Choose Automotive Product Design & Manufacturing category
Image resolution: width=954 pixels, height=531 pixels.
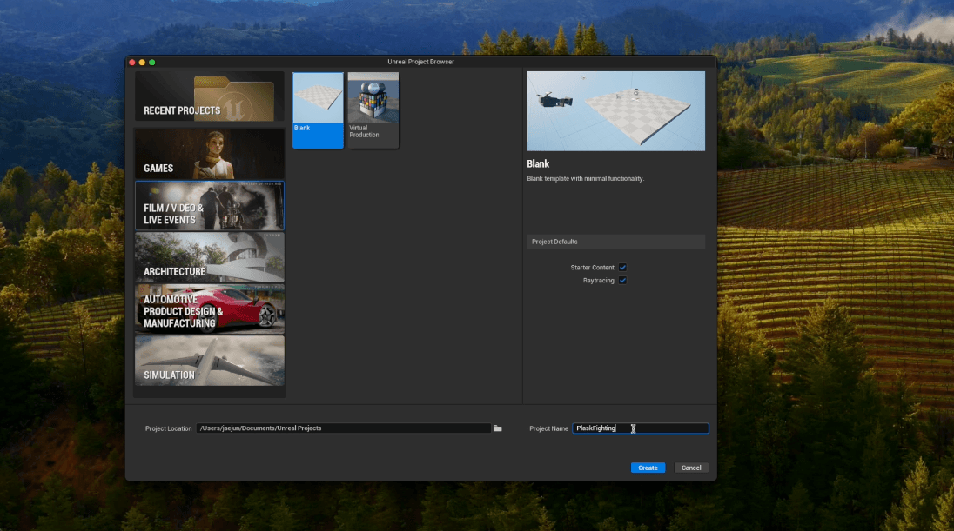pyautogui.click(x=210, y=309)
